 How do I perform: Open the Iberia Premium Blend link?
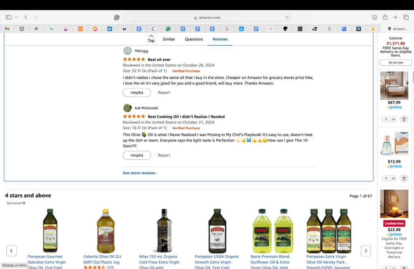pyautogui.click(x=270, y=262)
